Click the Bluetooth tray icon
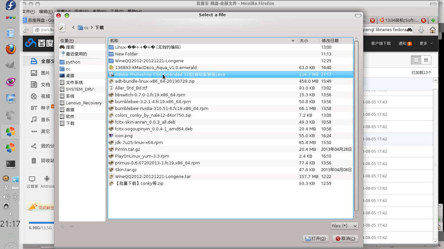The height and width of the screenshot is (249, 444). [15, 197]
